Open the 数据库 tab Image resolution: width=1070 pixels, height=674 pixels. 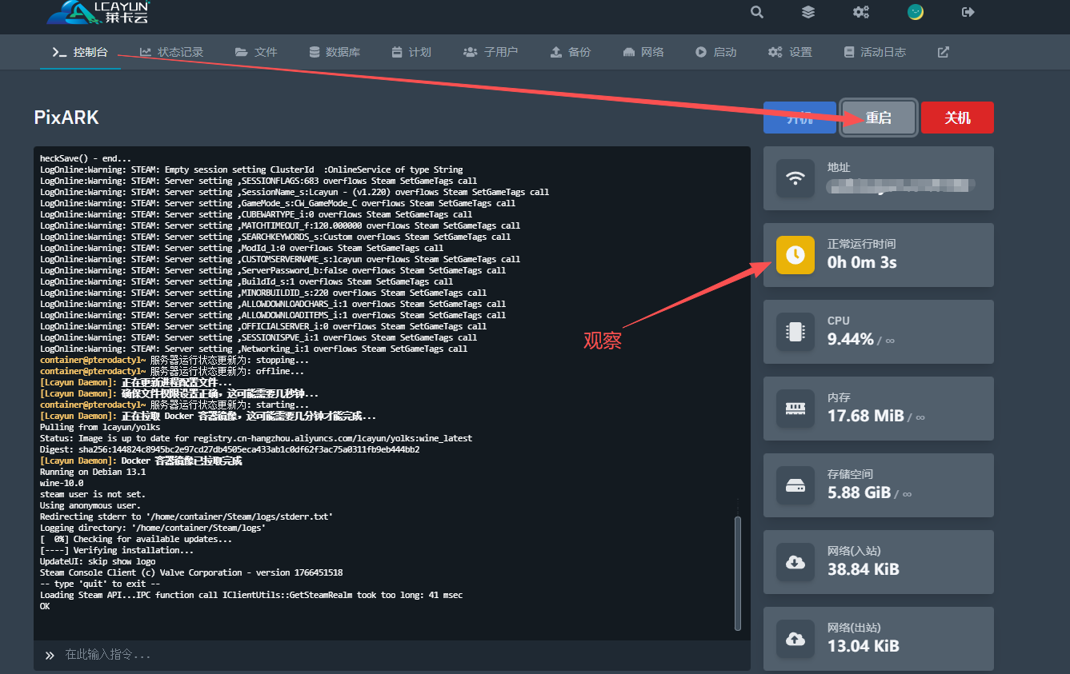335,52
